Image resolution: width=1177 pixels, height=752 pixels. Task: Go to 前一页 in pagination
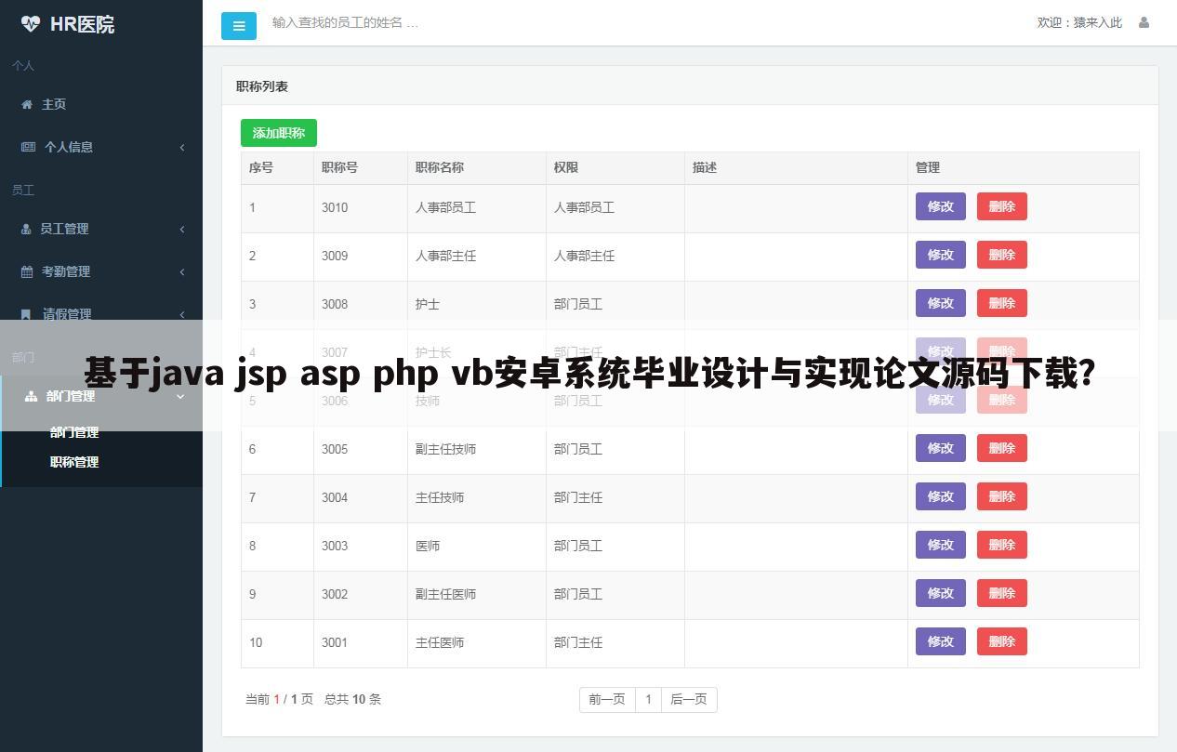tap(607, 699)
